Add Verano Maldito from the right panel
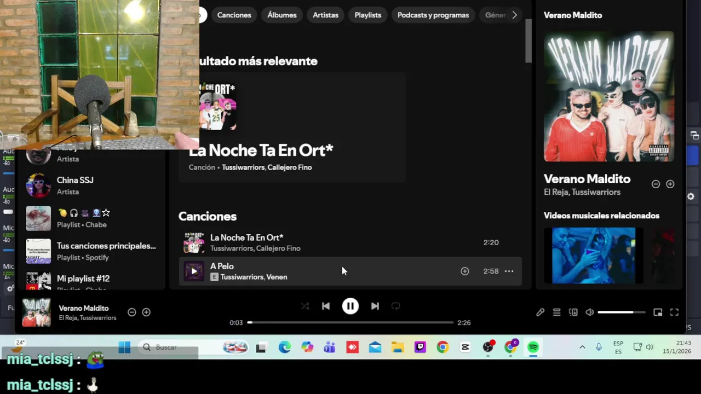 [670, 184]
